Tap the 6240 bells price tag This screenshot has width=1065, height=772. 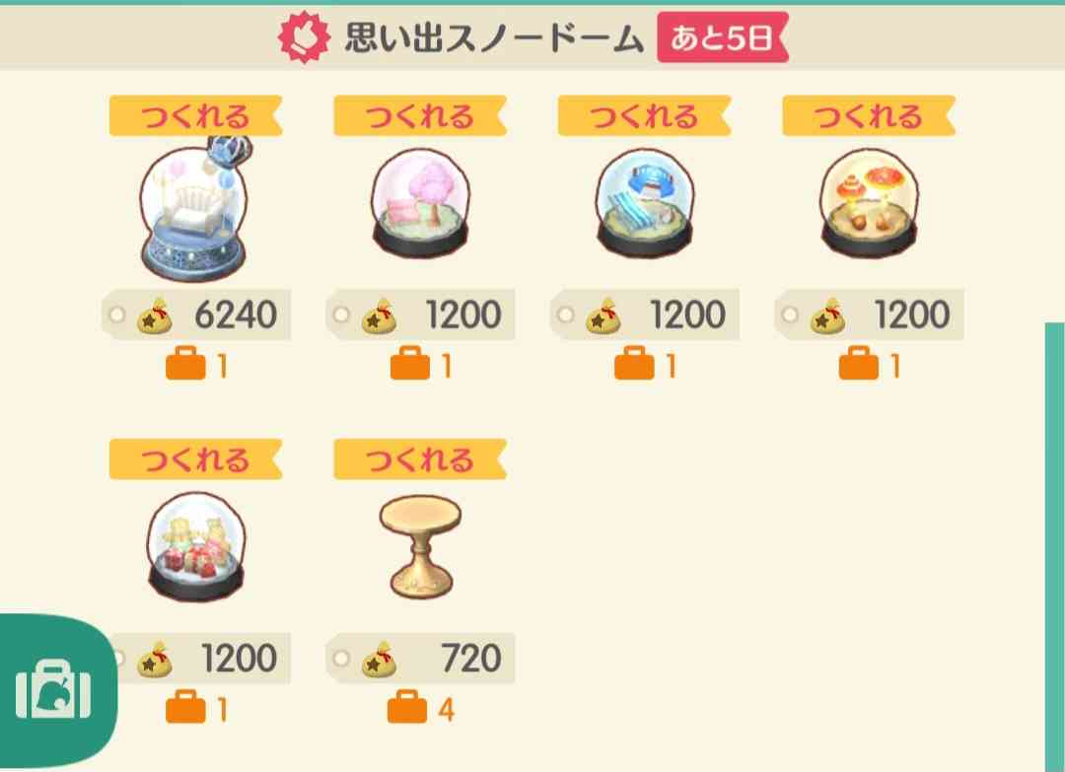pyautogui.click(x=195, y=315)
